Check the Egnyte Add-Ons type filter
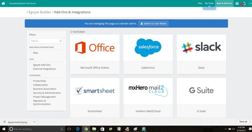The image size is (252, 132). 31,65
